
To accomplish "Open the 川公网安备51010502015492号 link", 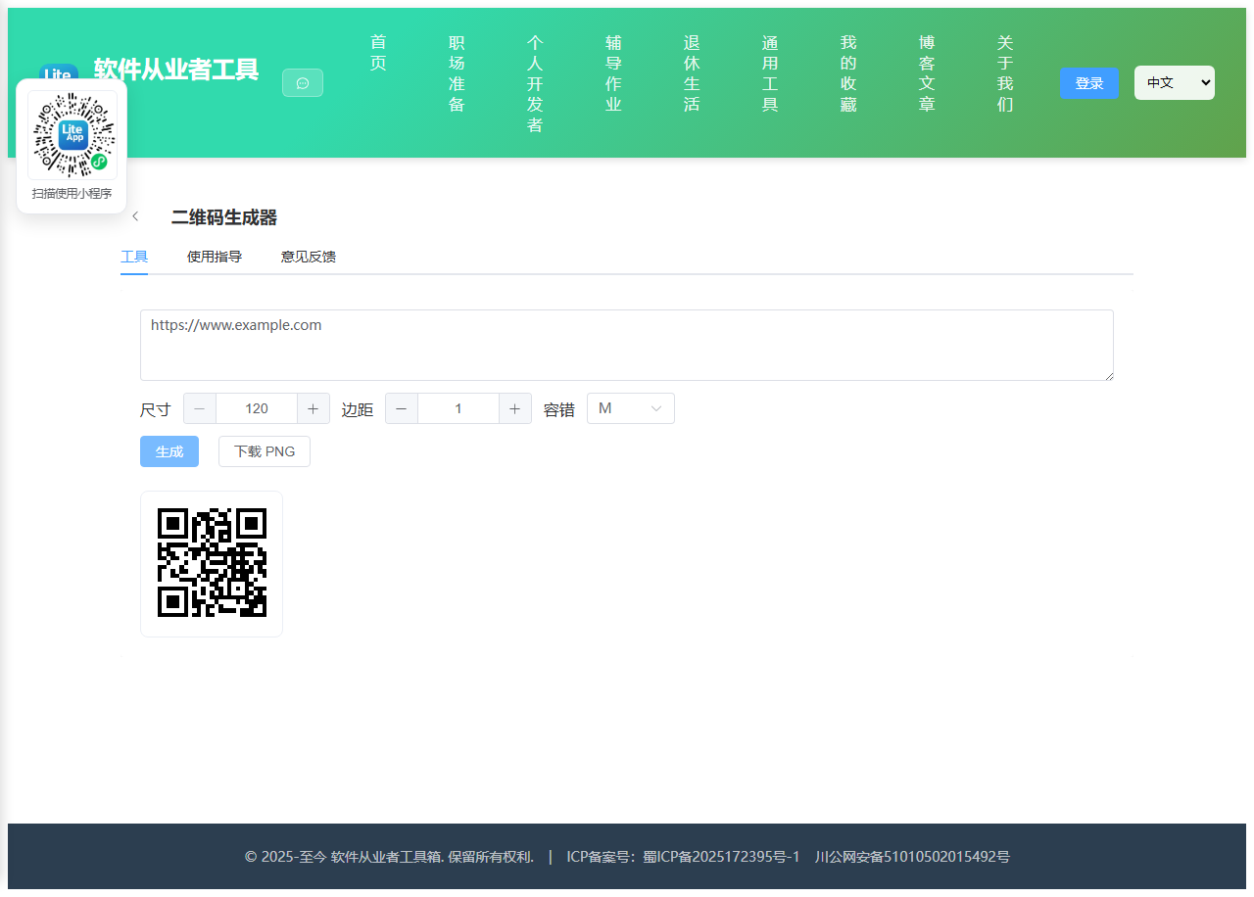I will click(912, 857).
